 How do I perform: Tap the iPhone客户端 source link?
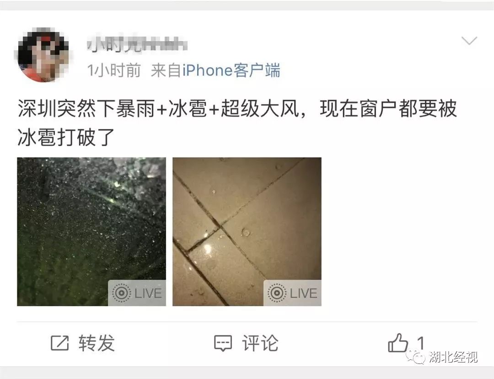231,70
